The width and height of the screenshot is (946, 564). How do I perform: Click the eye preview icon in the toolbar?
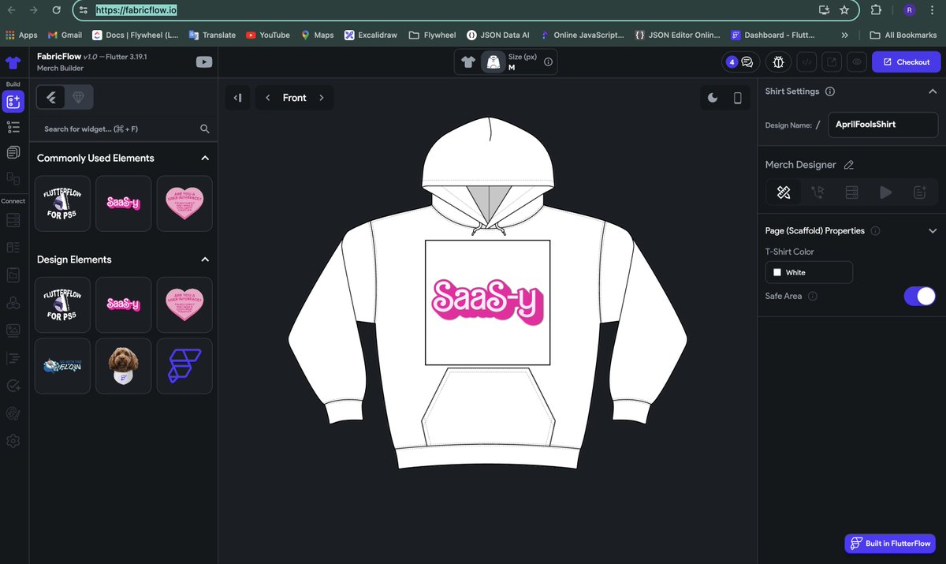(x=857, y=61)
